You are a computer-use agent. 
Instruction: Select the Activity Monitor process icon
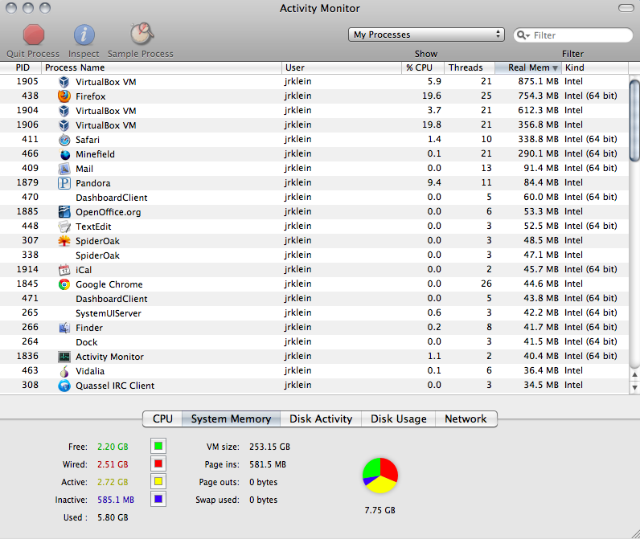[x=64, y=357]
